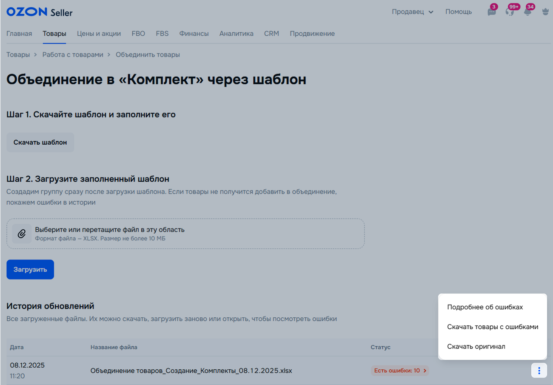Switch to the 'Цены и акции' tab
The height and width of the screenshot is (385, 553).
click(x=99, y=34)
